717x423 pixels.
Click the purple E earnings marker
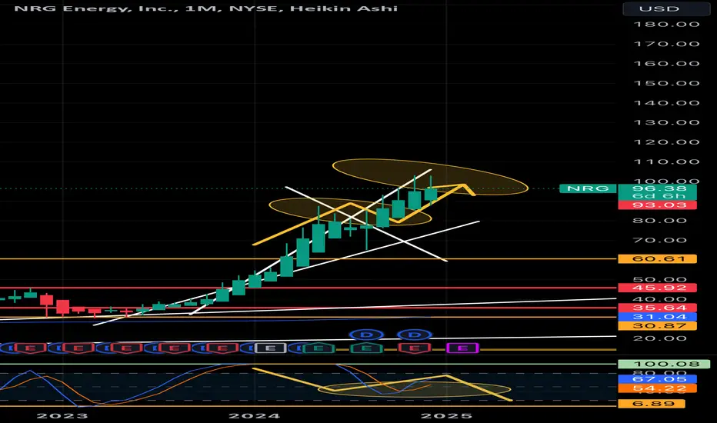(462, 348)
